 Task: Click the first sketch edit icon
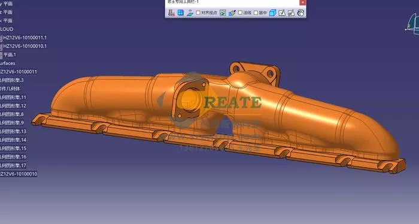pos(282,13)
